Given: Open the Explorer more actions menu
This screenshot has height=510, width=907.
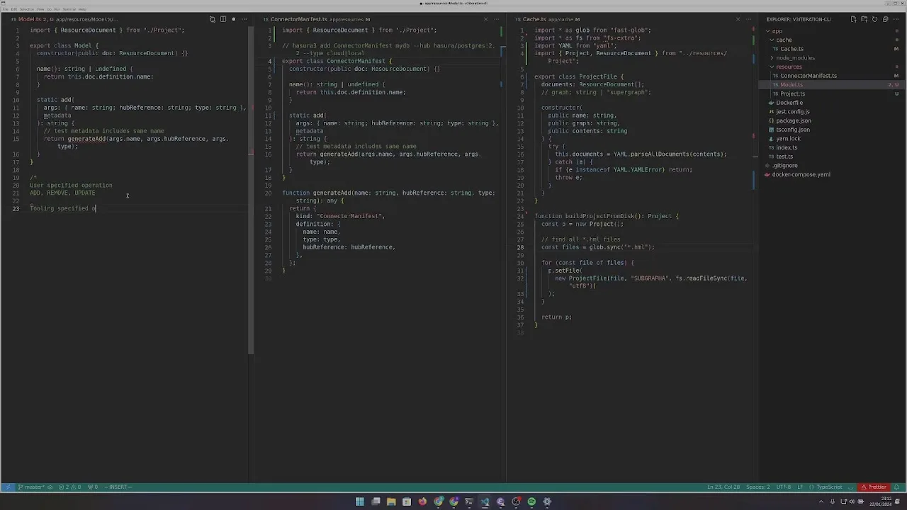Looking at the screenshot, I should (x=896, y=19).
